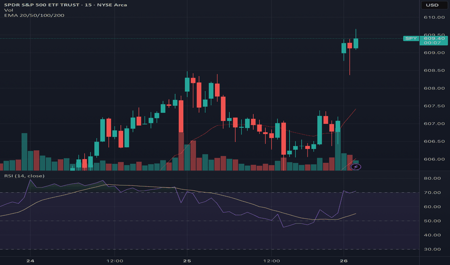Click the EMA 20/50/100/200 indicator label
Image resolution: width=450 pixels, height=265 pixels.
click(x=34, y=15)
